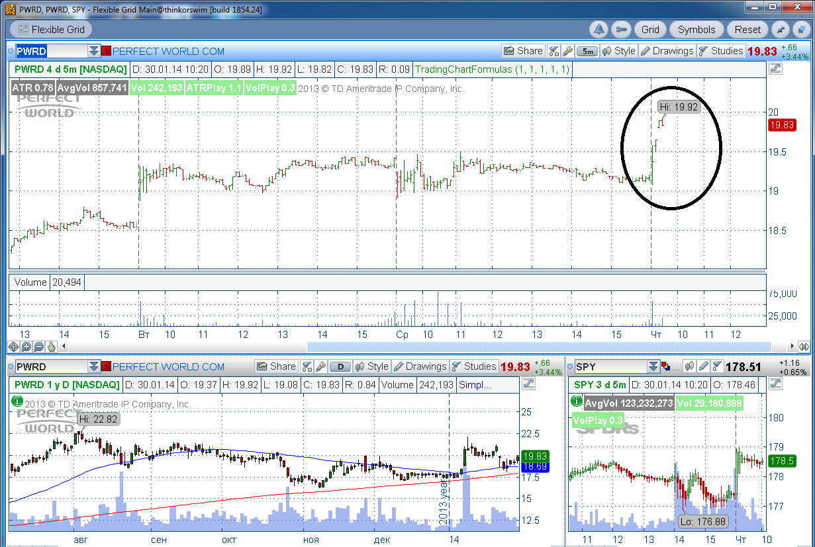Click the pin icon next to Reset
The height and width of the screenshot is (547, 815).
(781, 29)
